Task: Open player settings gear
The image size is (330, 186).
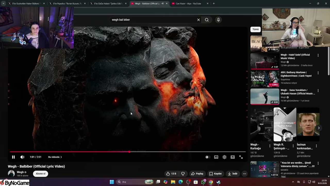Action: [x=225, y=157]
